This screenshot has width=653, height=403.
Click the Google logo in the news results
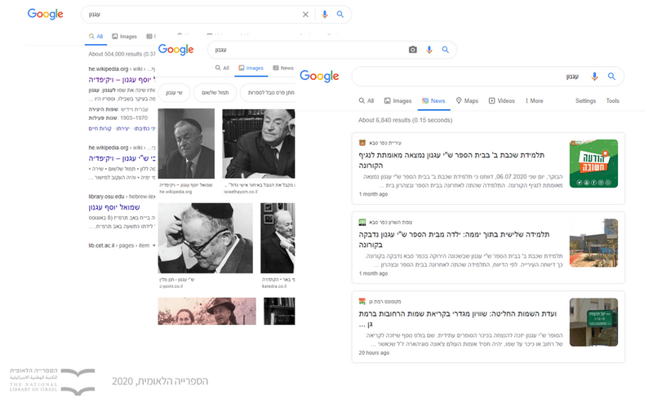click(x=319, y=77)
